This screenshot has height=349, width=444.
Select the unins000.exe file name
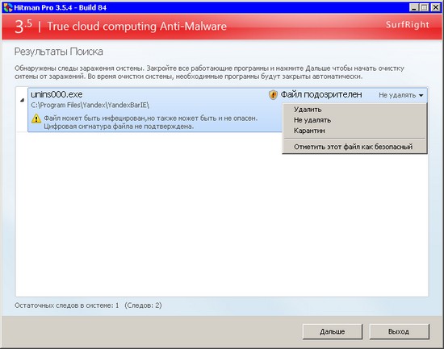[57, 94]
